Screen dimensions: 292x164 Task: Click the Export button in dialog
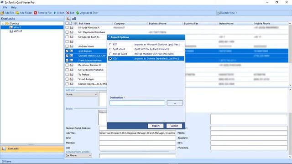click(156, 126)
